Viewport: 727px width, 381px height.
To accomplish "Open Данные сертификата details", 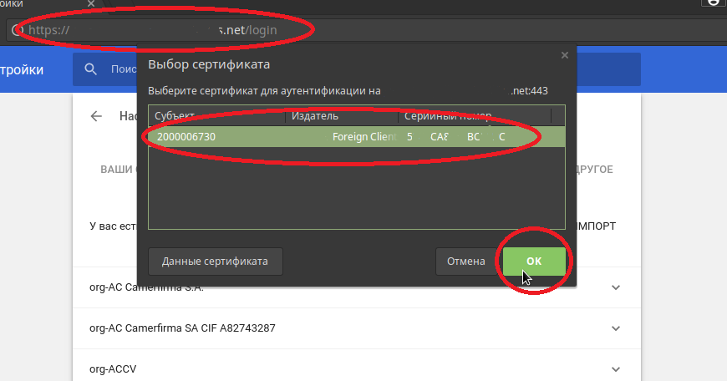I will [x=215, y=262].
